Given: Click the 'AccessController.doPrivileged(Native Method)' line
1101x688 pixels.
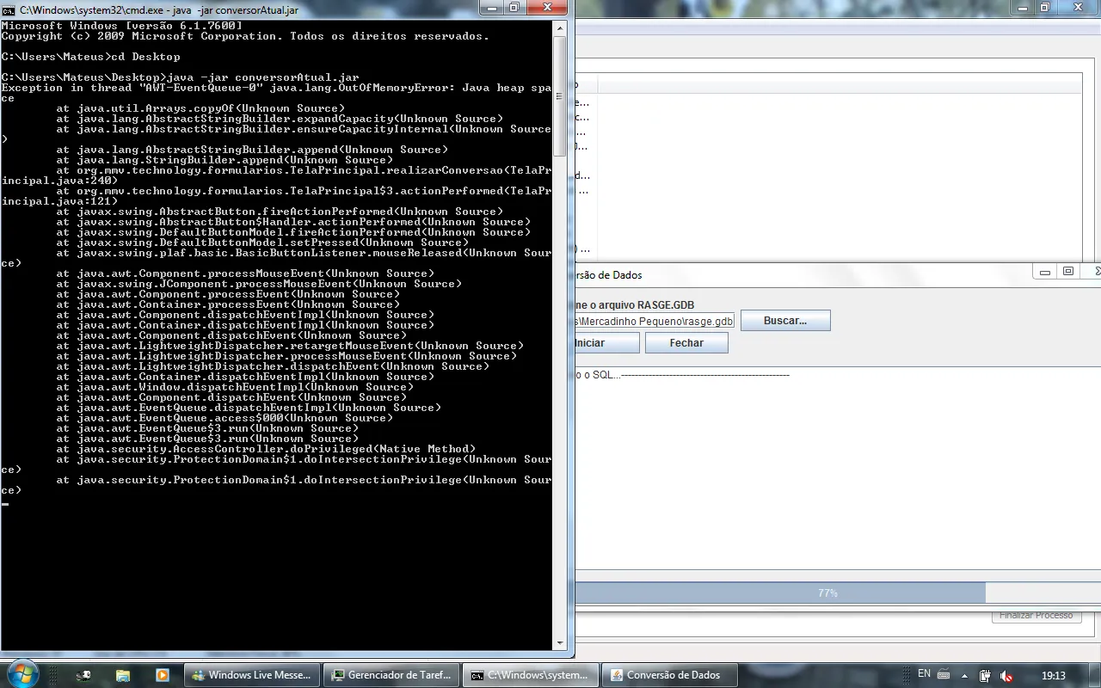Looking at the screenshot, I should (x=266, y=449).
